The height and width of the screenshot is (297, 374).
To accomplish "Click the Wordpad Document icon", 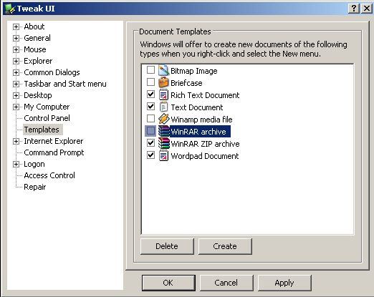I will coord(163,156).
